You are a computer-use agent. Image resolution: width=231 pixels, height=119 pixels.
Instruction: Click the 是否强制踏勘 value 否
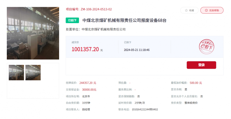(139, 97)
